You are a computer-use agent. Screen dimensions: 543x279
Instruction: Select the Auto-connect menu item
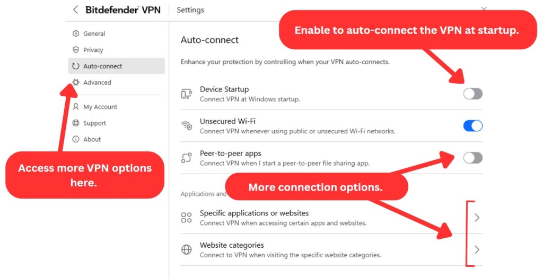(x=102, y=66)
